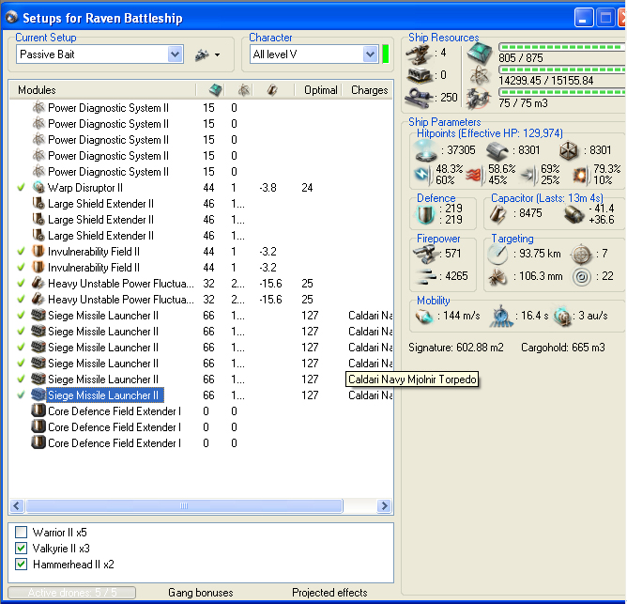This screenshot has height=604, width=627.
Task: Click the first Heavy Unstable Power Fluctuator icon
Action: (38, 284)
